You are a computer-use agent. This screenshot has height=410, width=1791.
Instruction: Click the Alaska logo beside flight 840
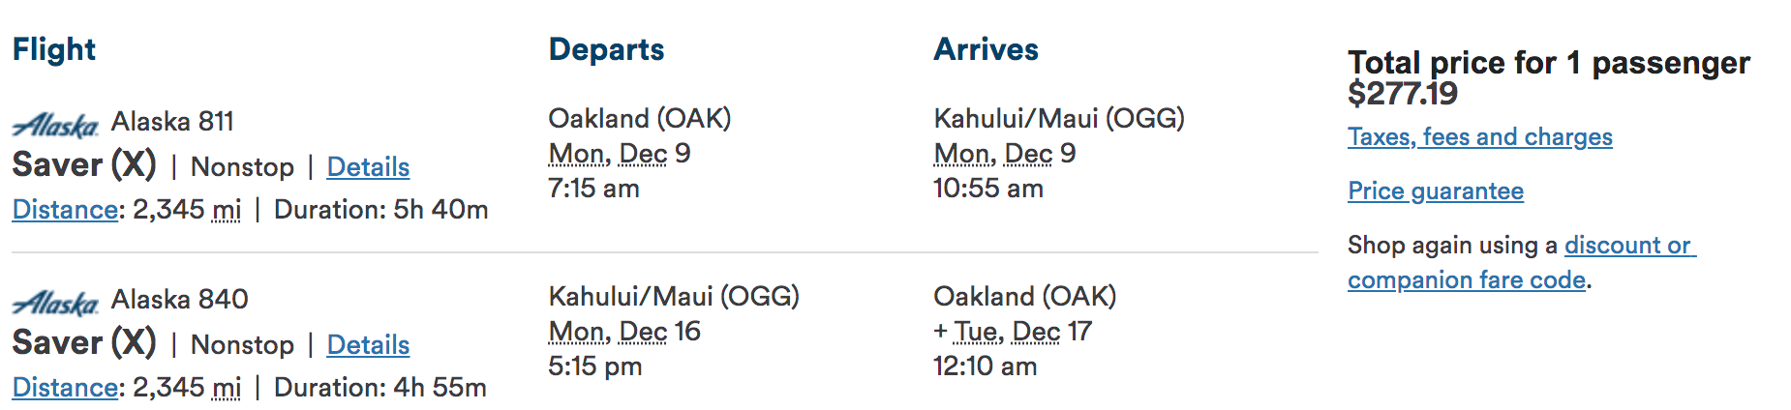click(x=55, y=303)
